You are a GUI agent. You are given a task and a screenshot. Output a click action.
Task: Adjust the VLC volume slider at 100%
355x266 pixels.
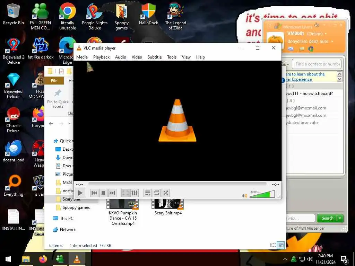coord(262,194)
